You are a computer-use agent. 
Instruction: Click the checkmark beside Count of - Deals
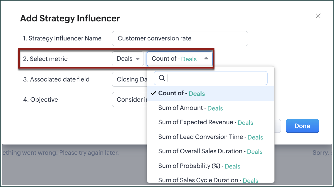[x=153, y=93]
